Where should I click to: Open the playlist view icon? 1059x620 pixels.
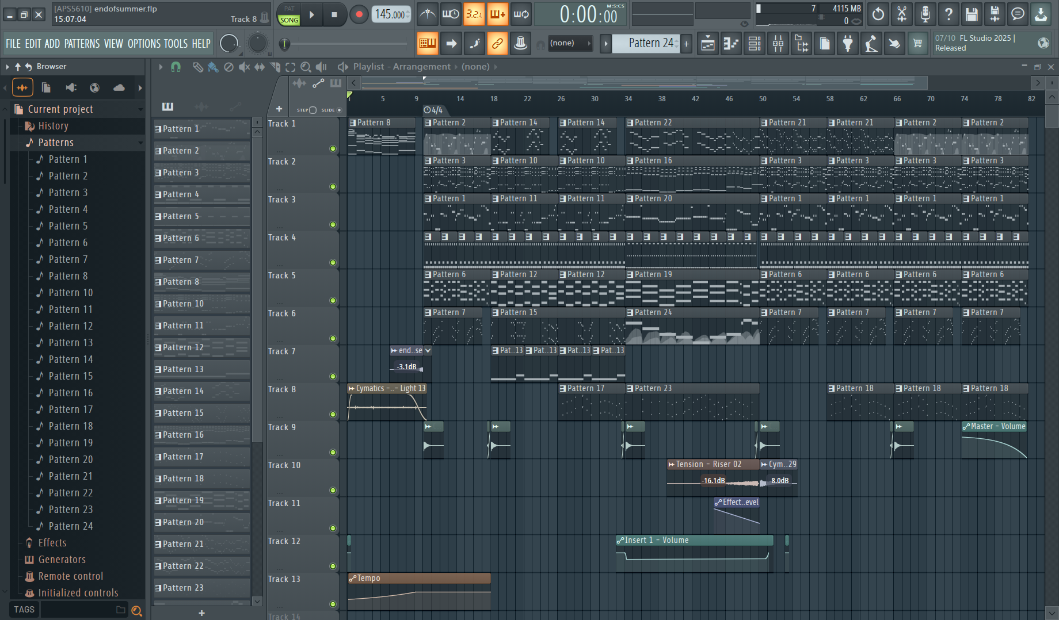pos(708,44)
